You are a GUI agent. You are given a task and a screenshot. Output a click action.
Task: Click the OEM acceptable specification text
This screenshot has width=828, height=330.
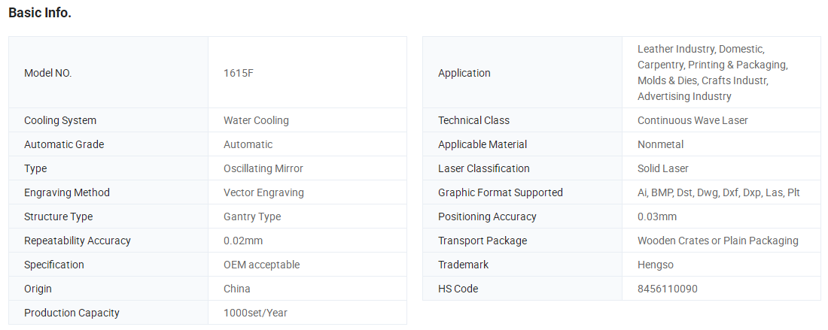tap(261, 265)
